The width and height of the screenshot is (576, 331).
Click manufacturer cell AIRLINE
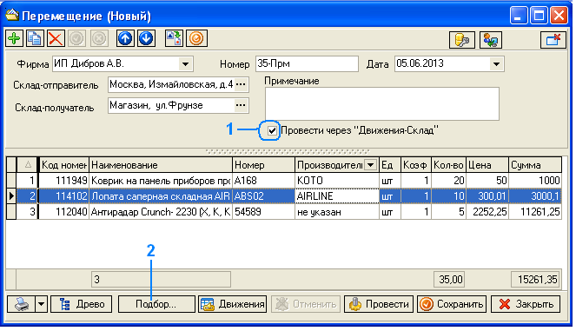pos(337,196)
